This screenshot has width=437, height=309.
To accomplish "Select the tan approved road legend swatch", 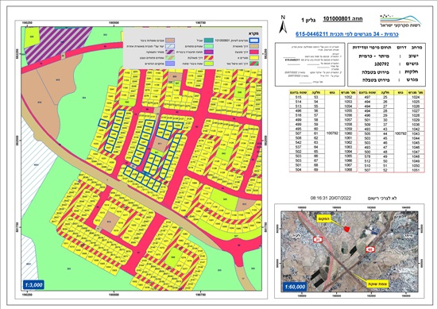I will coord(254,46).
